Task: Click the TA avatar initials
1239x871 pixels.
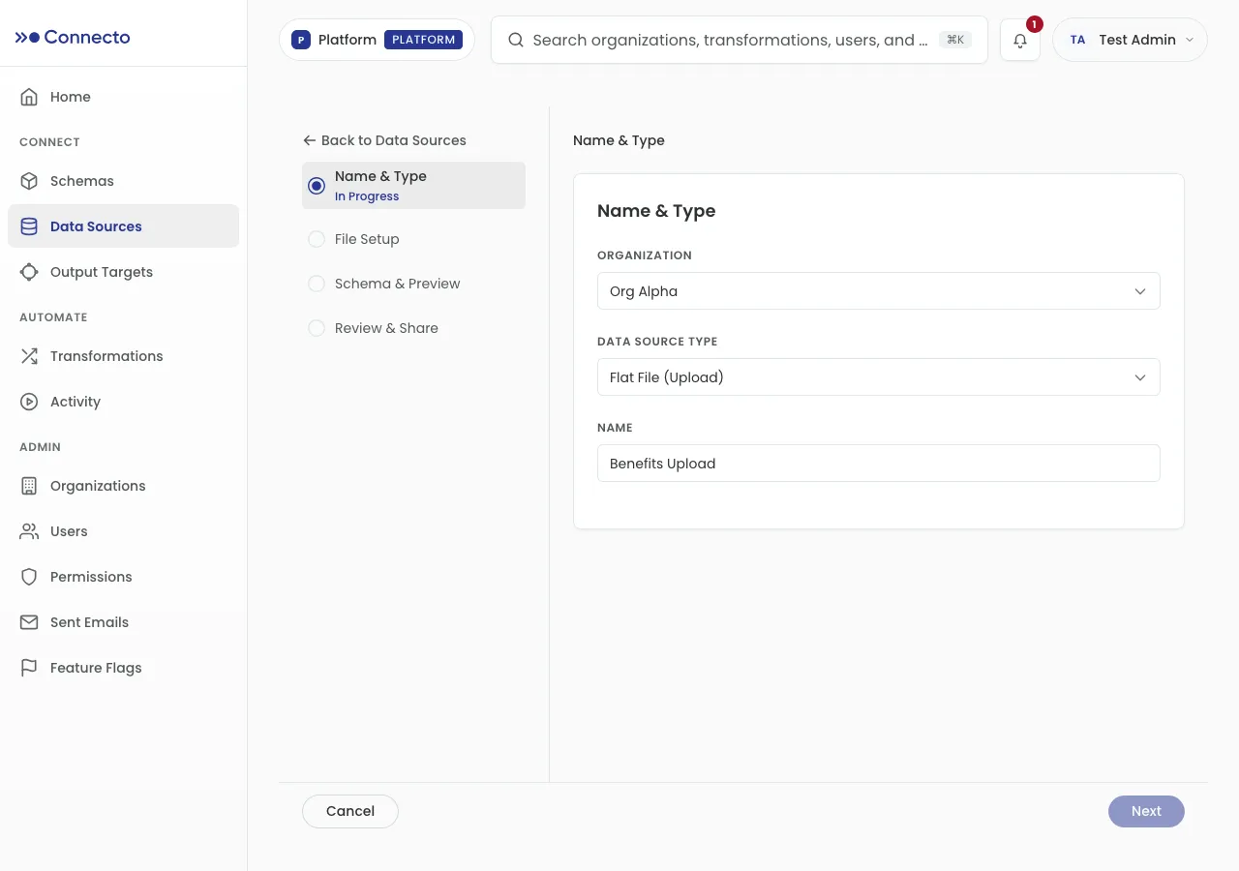Action: pyautogui.click(x=1077, y=40)
